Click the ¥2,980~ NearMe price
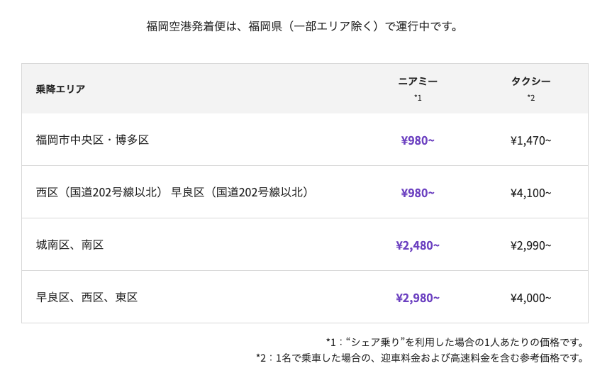 [x=418, y=298]
